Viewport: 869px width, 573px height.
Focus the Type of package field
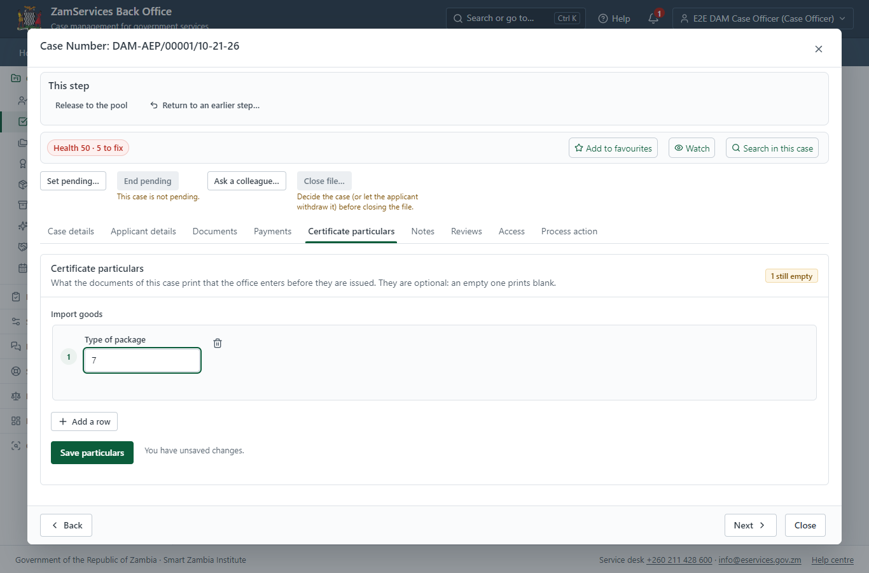coord(143,360)
